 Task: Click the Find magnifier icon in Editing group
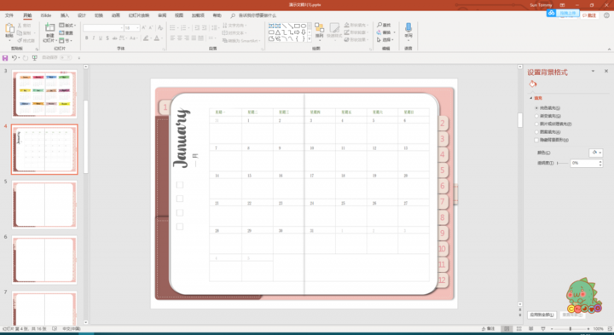(379, 25)
